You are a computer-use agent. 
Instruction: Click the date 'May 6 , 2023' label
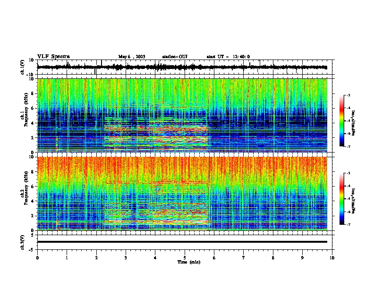132,57
